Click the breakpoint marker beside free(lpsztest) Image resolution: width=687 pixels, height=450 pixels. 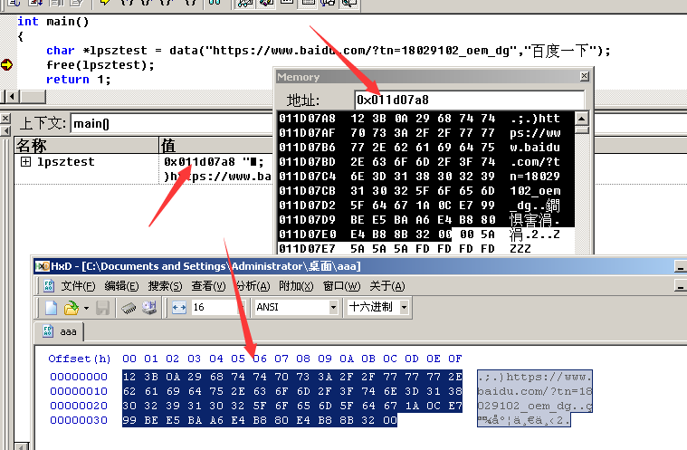tap(6, 65)
